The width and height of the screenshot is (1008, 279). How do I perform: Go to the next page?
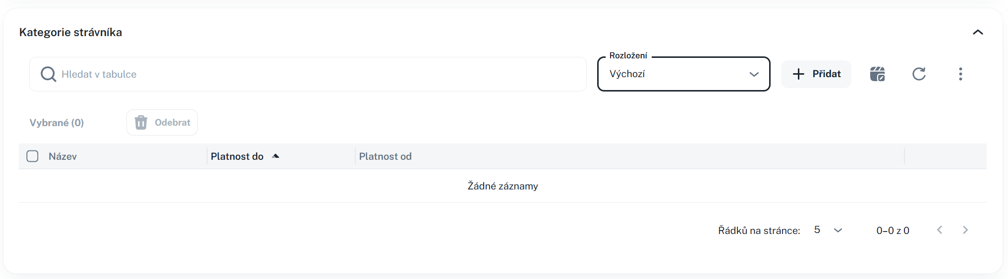click(x=965, y=230)
